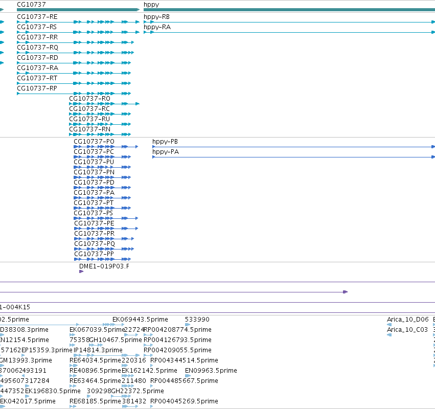Click protein CG10737-PO label
This screenshot has width=435, height=409.
click(x=94, y=142)
